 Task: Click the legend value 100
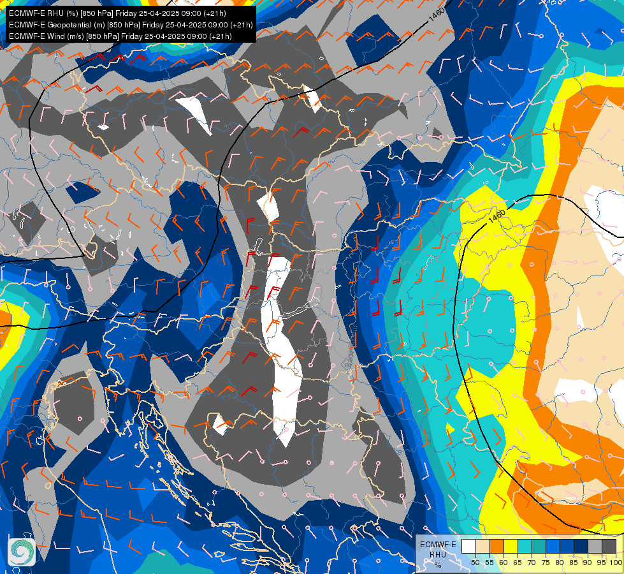pos(616,563)
